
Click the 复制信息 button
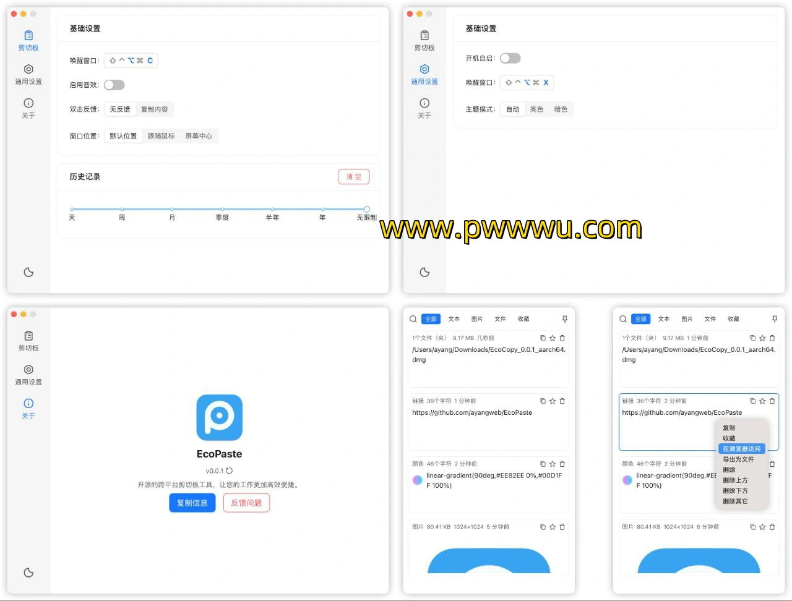coord(192,503)
